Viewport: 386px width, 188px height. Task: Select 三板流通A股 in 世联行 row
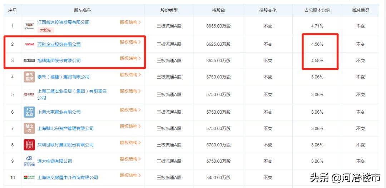[x=169, y=145]
